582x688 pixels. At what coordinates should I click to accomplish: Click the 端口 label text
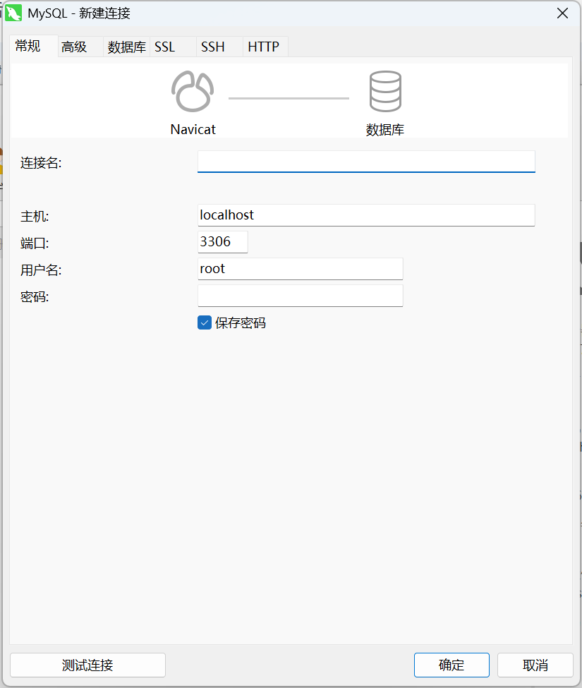coord(34,243)
